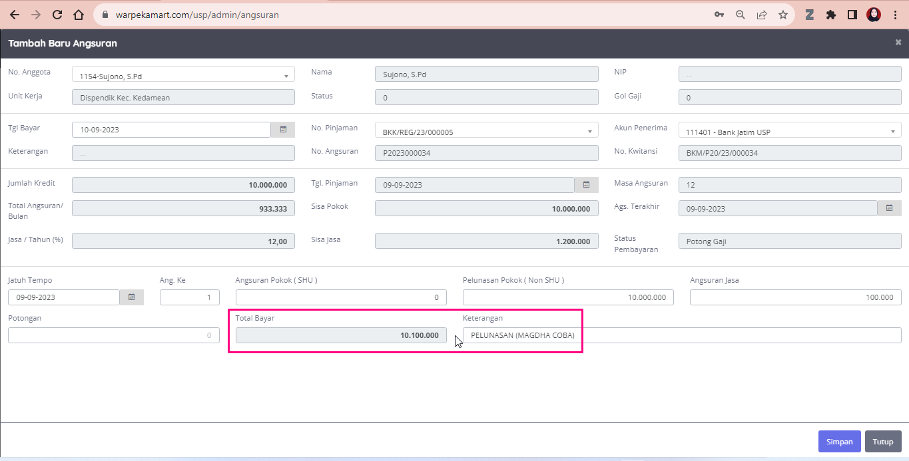Go back to the previous page
The width and height of the screenshot is (909, 461).
15,15
